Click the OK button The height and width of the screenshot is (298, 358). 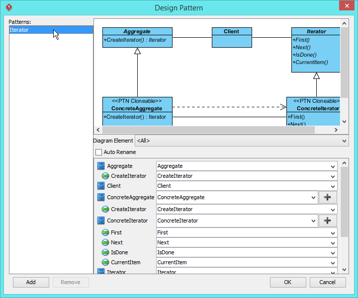[288, 282]
